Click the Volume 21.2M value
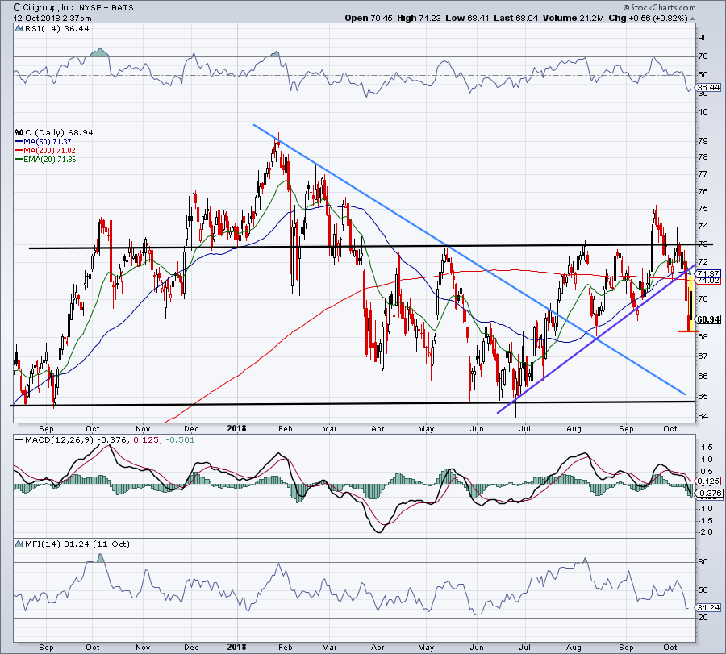The width and height of the screenshot is (726, 654). 574,18
